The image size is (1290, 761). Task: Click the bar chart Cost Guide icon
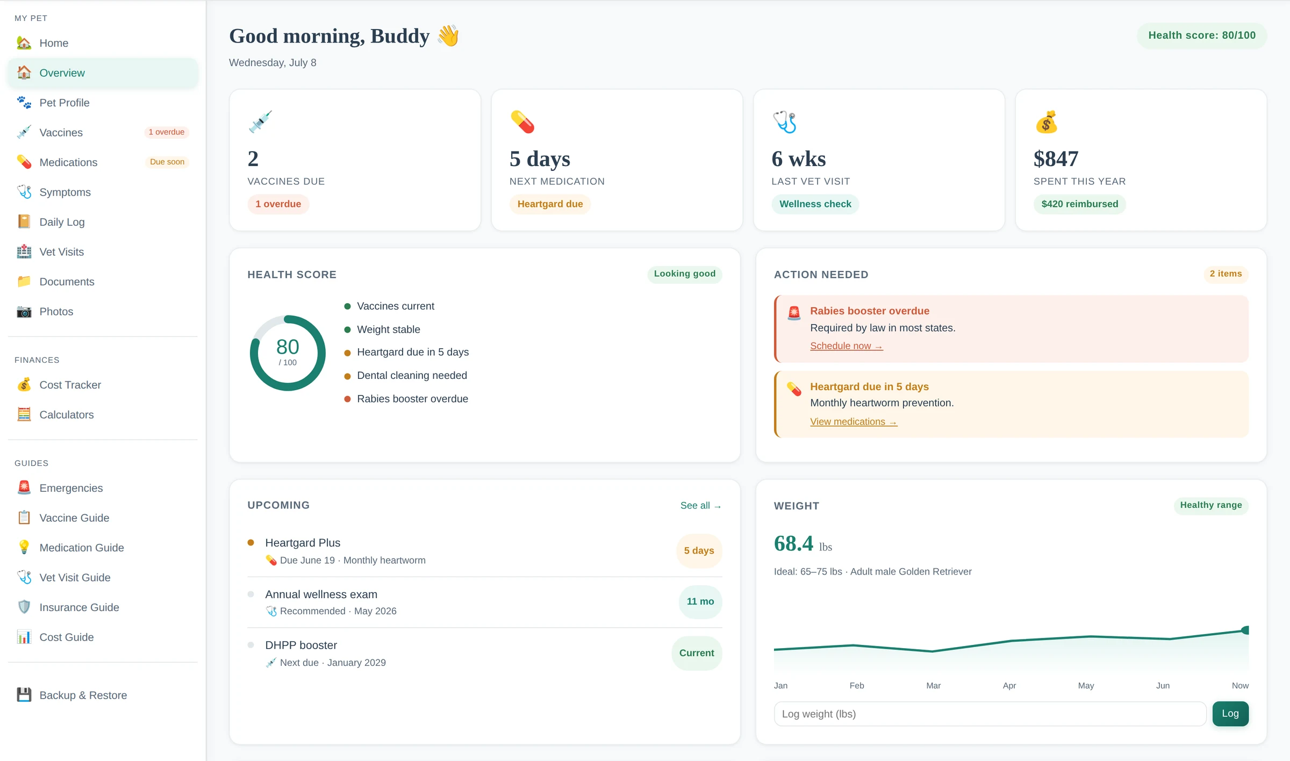pyautogui.click(x=24, y=637)
